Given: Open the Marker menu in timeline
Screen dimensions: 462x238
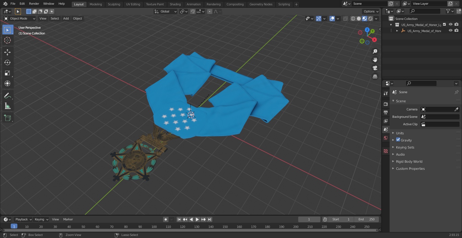Looking at the screenshot, I should [68, 219].
